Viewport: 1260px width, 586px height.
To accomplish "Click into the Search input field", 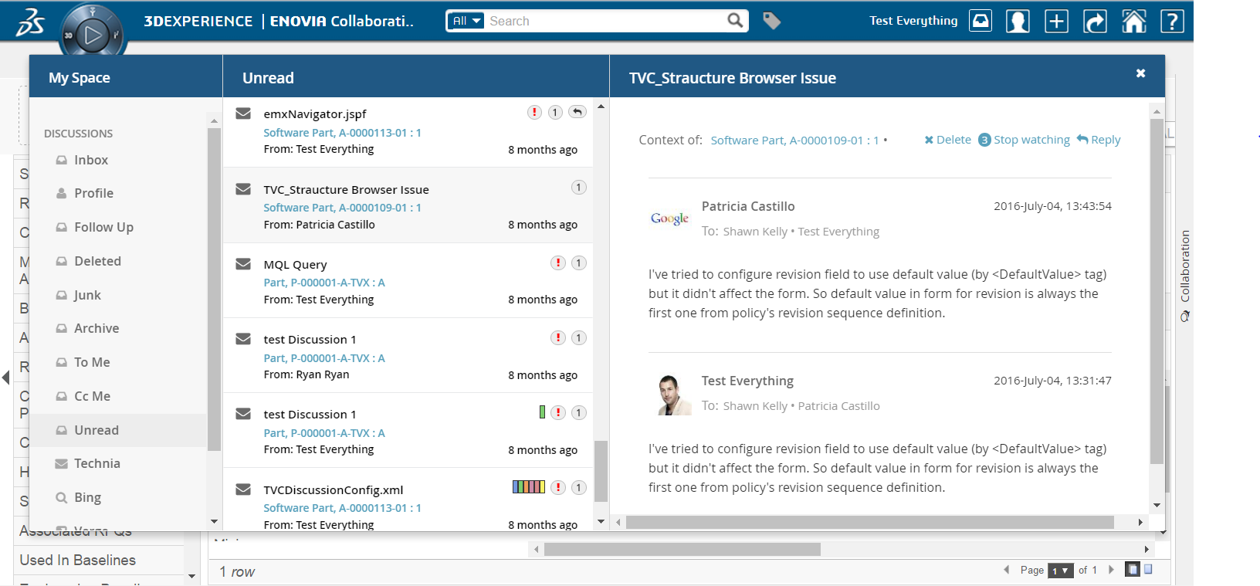I will coord(606,21).
